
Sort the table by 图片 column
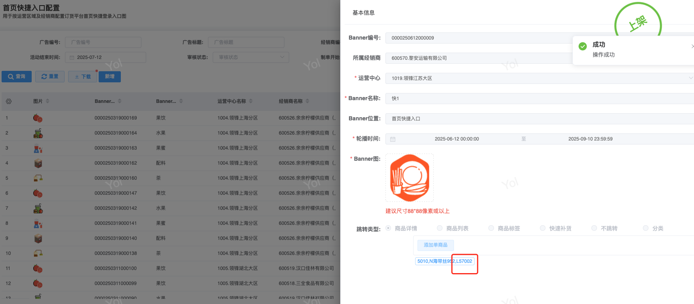48,101
